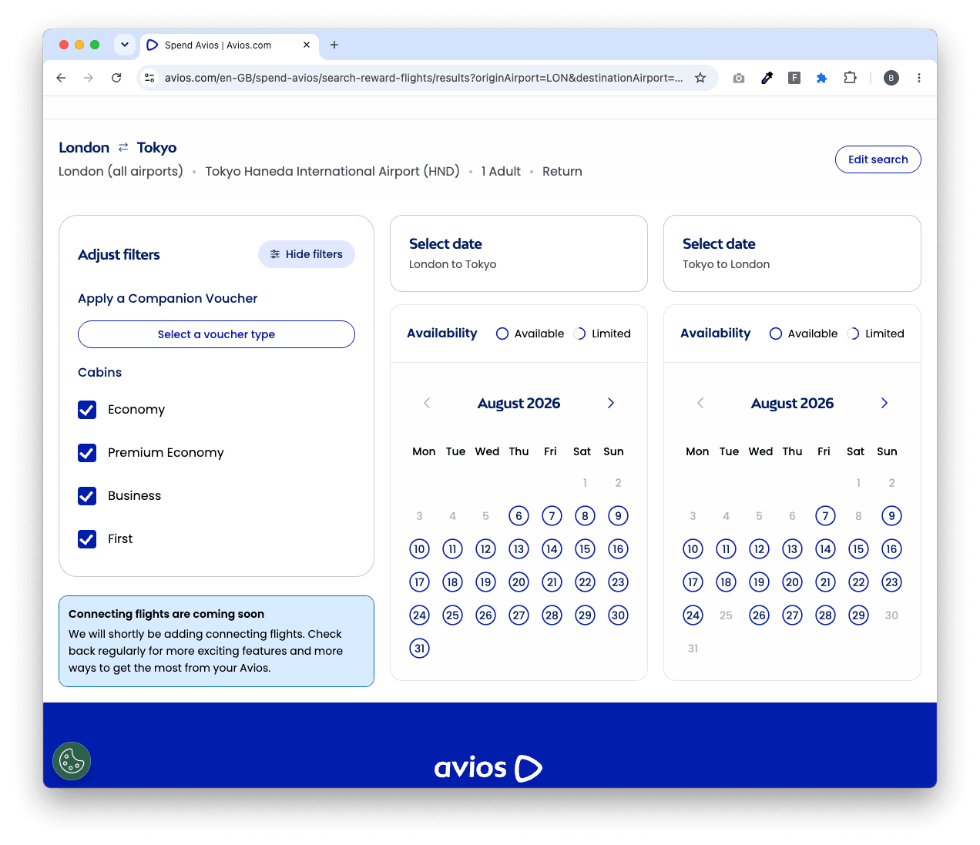Click the '1 Adult' text
The width and height of the screenshot is (980, 845).
pyautogui.click(x=501, y=171)
